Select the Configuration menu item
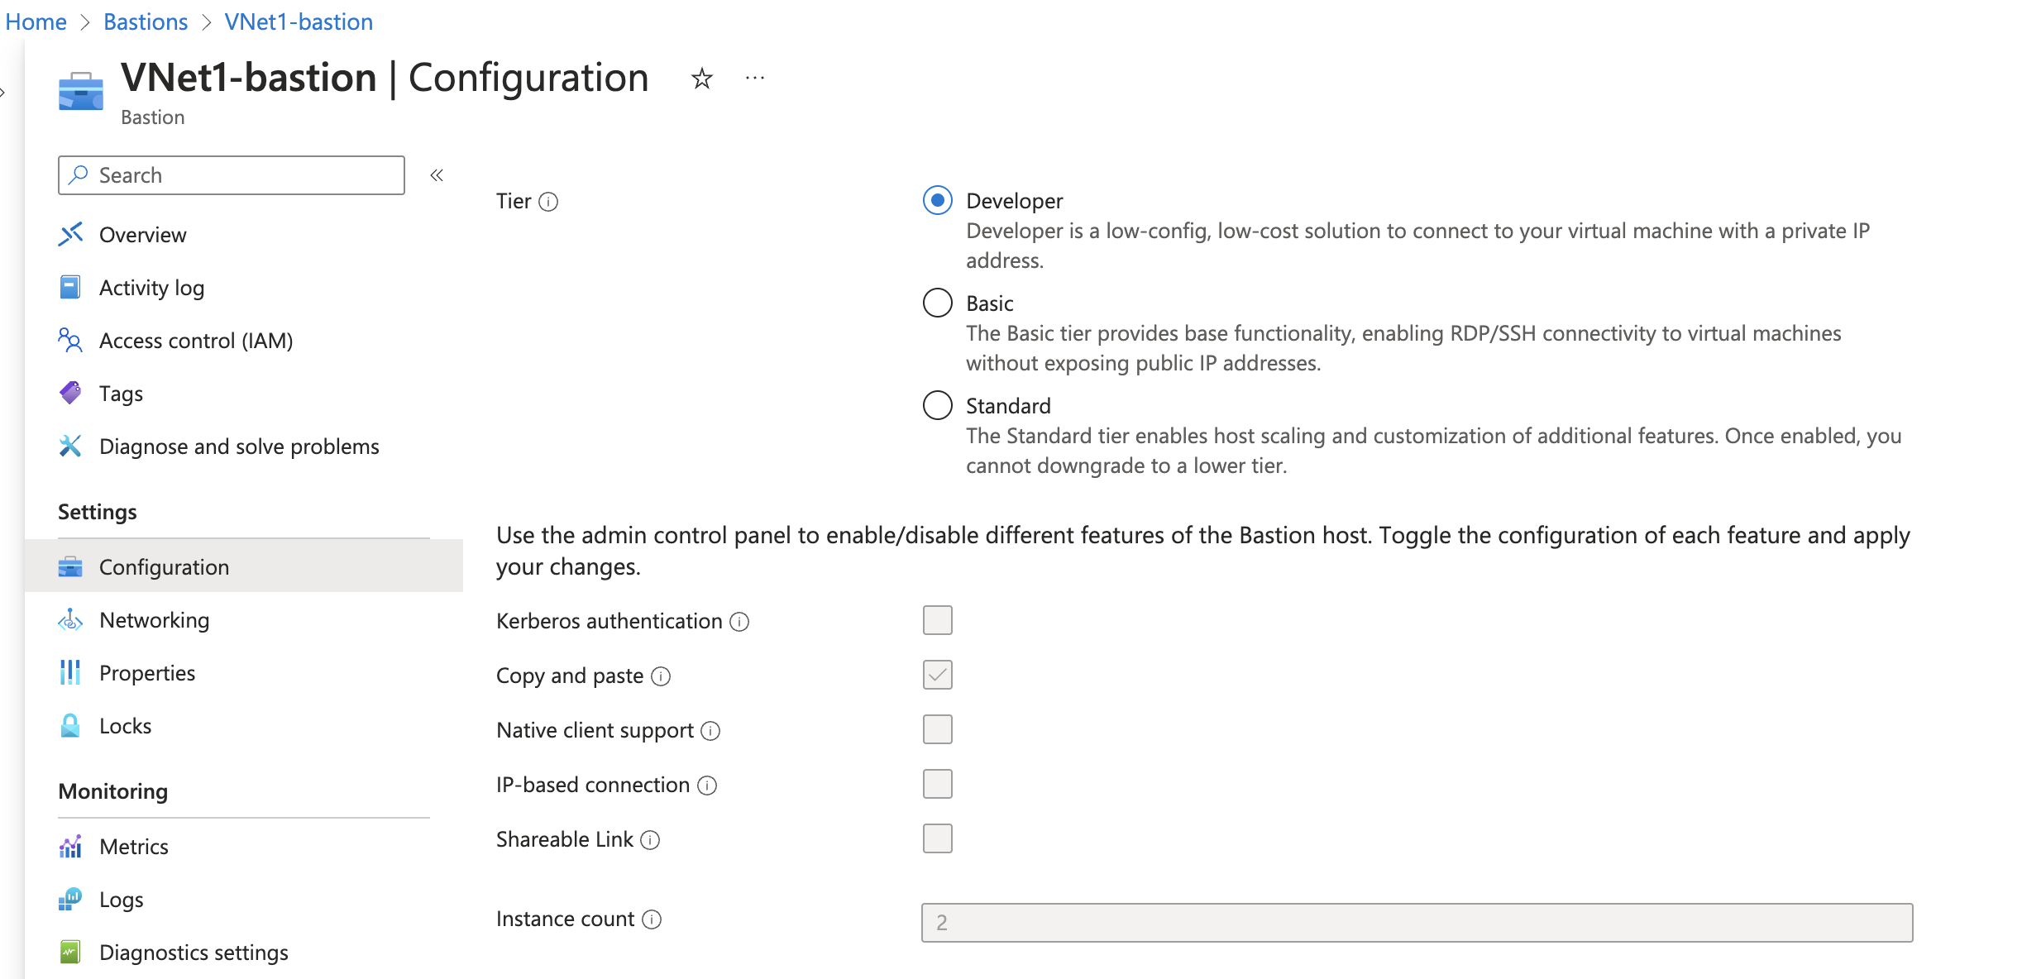The height and width of the screenshot is (979, 2022). (244, 567)
